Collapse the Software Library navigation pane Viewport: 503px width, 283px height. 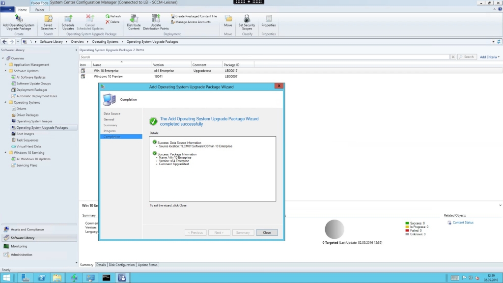click(76, 50)
